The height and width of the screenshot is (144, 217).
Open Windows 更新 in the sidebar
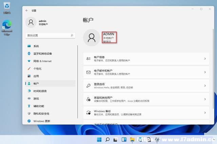pos(51,121)
